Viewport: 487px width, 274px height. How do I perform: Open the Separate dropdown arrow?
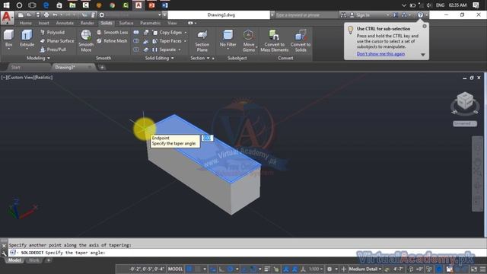point(180,49)
